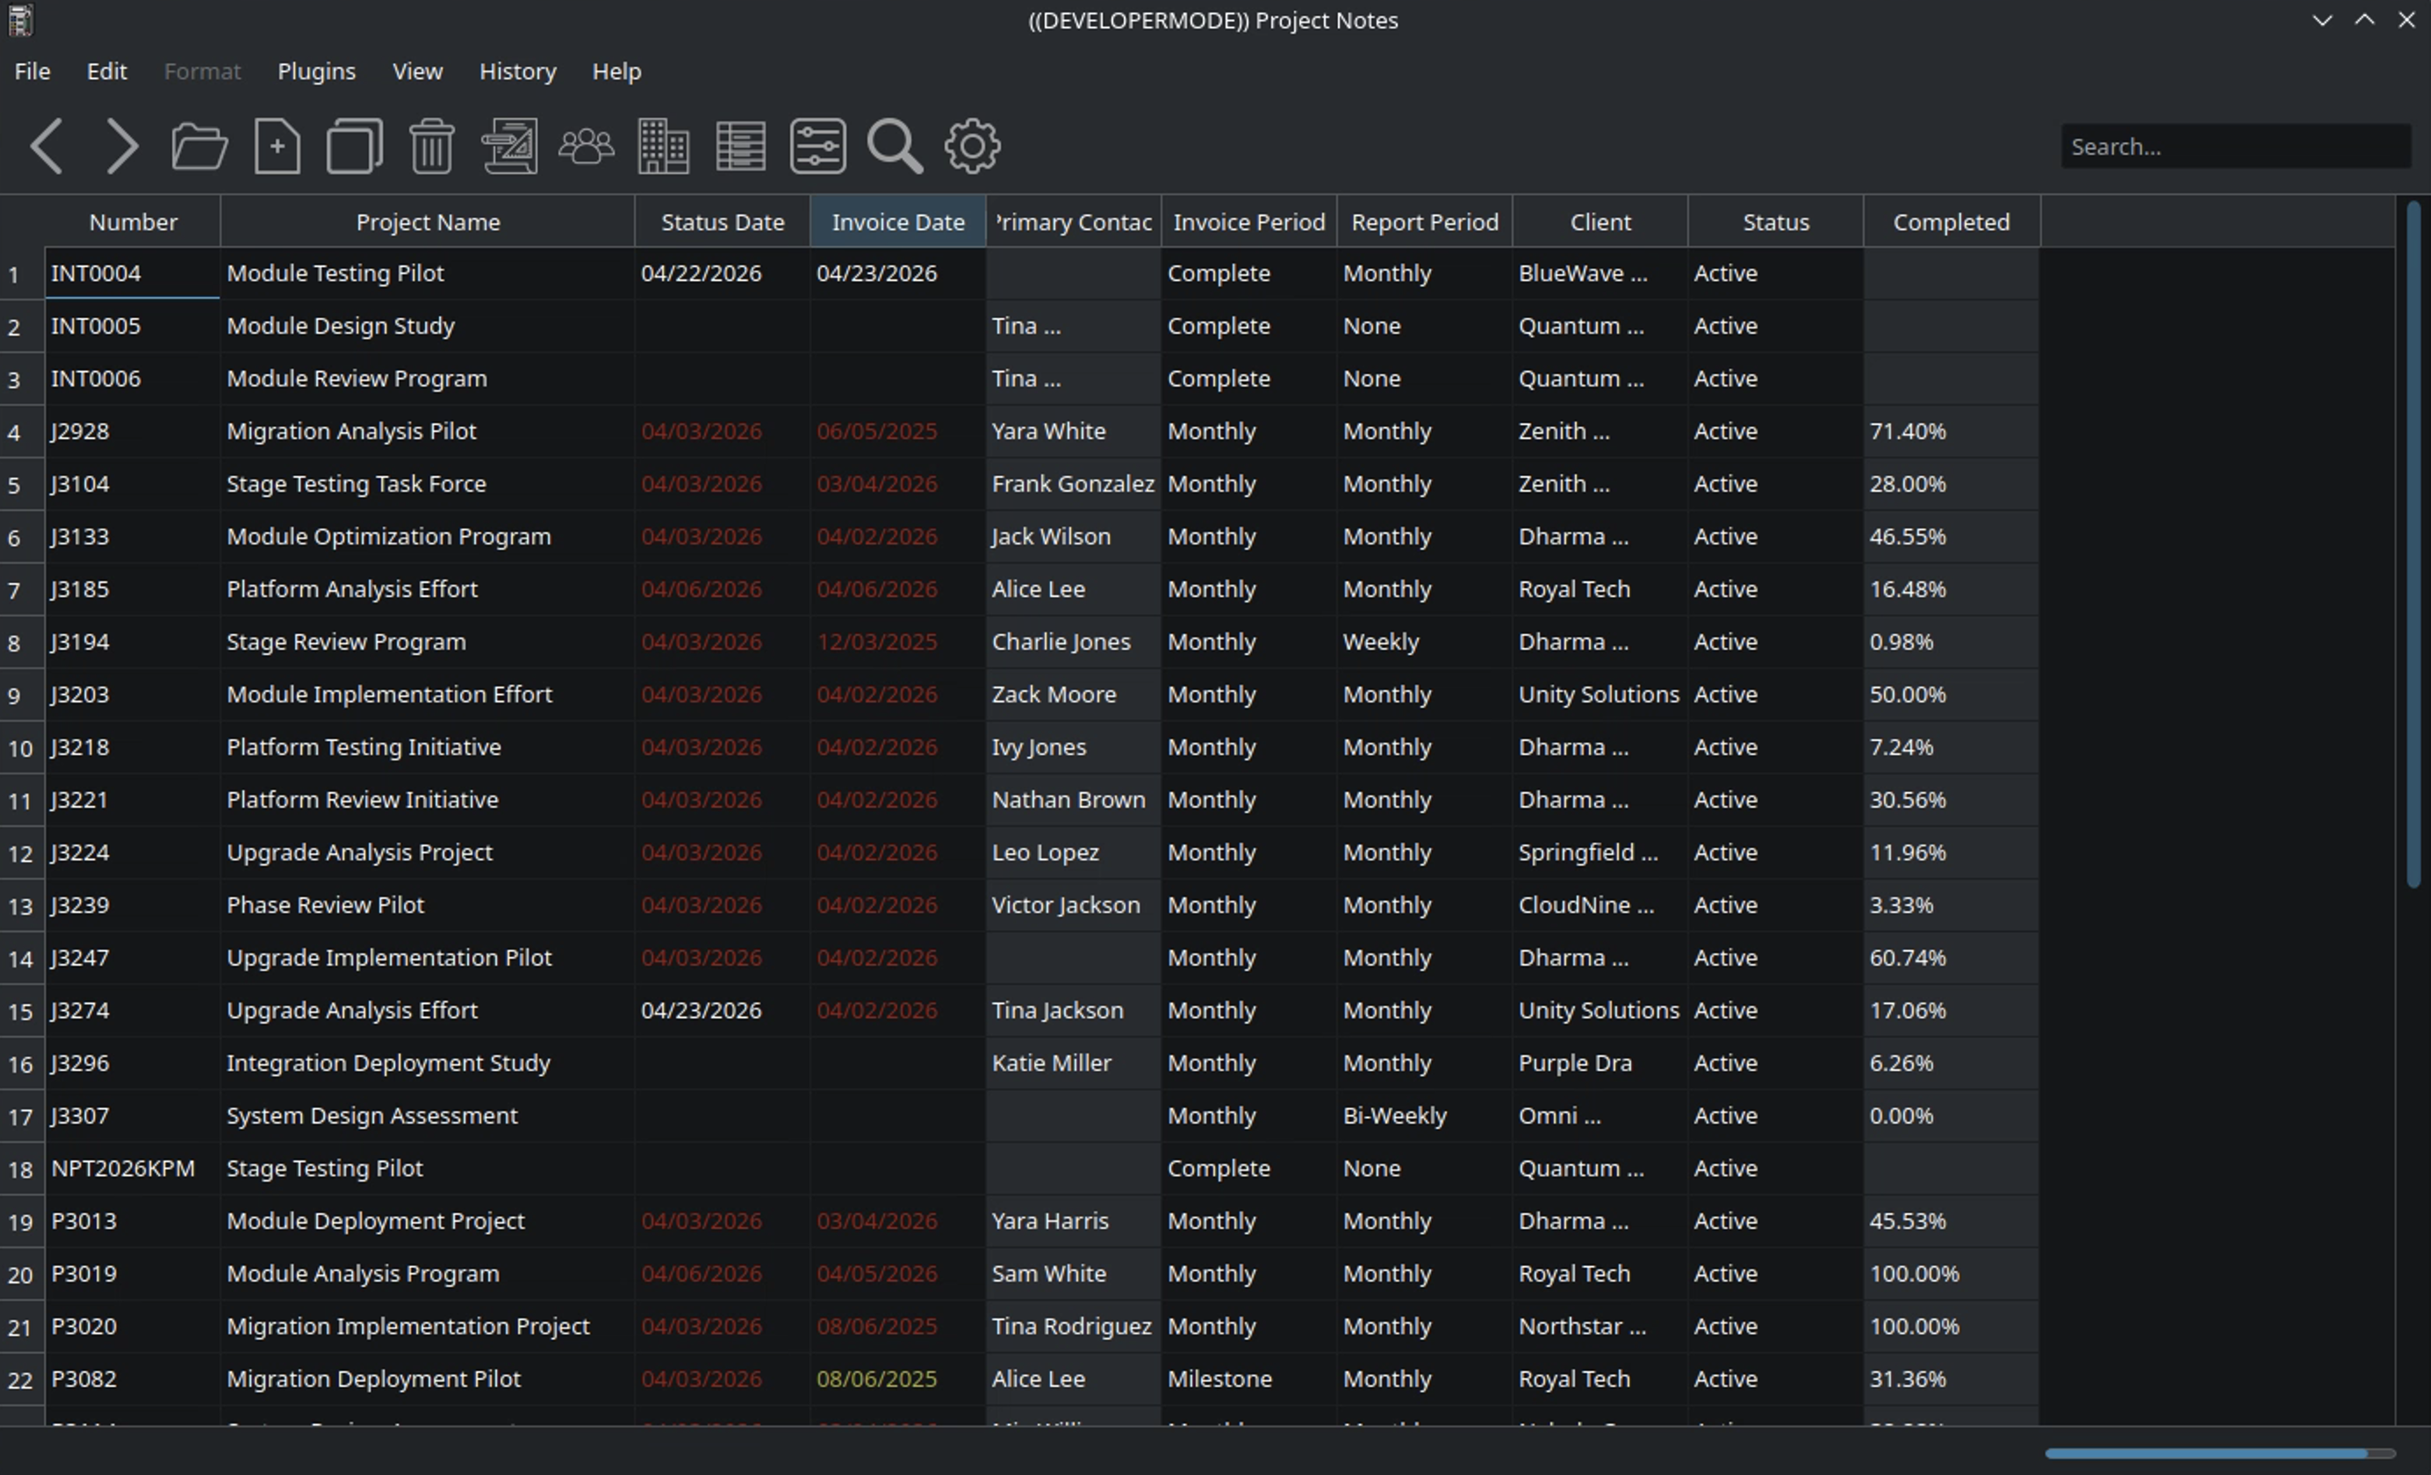Sort by the Completed column header
The height and width of the screenshot is (1475, 2431).
pos(1952,222)
